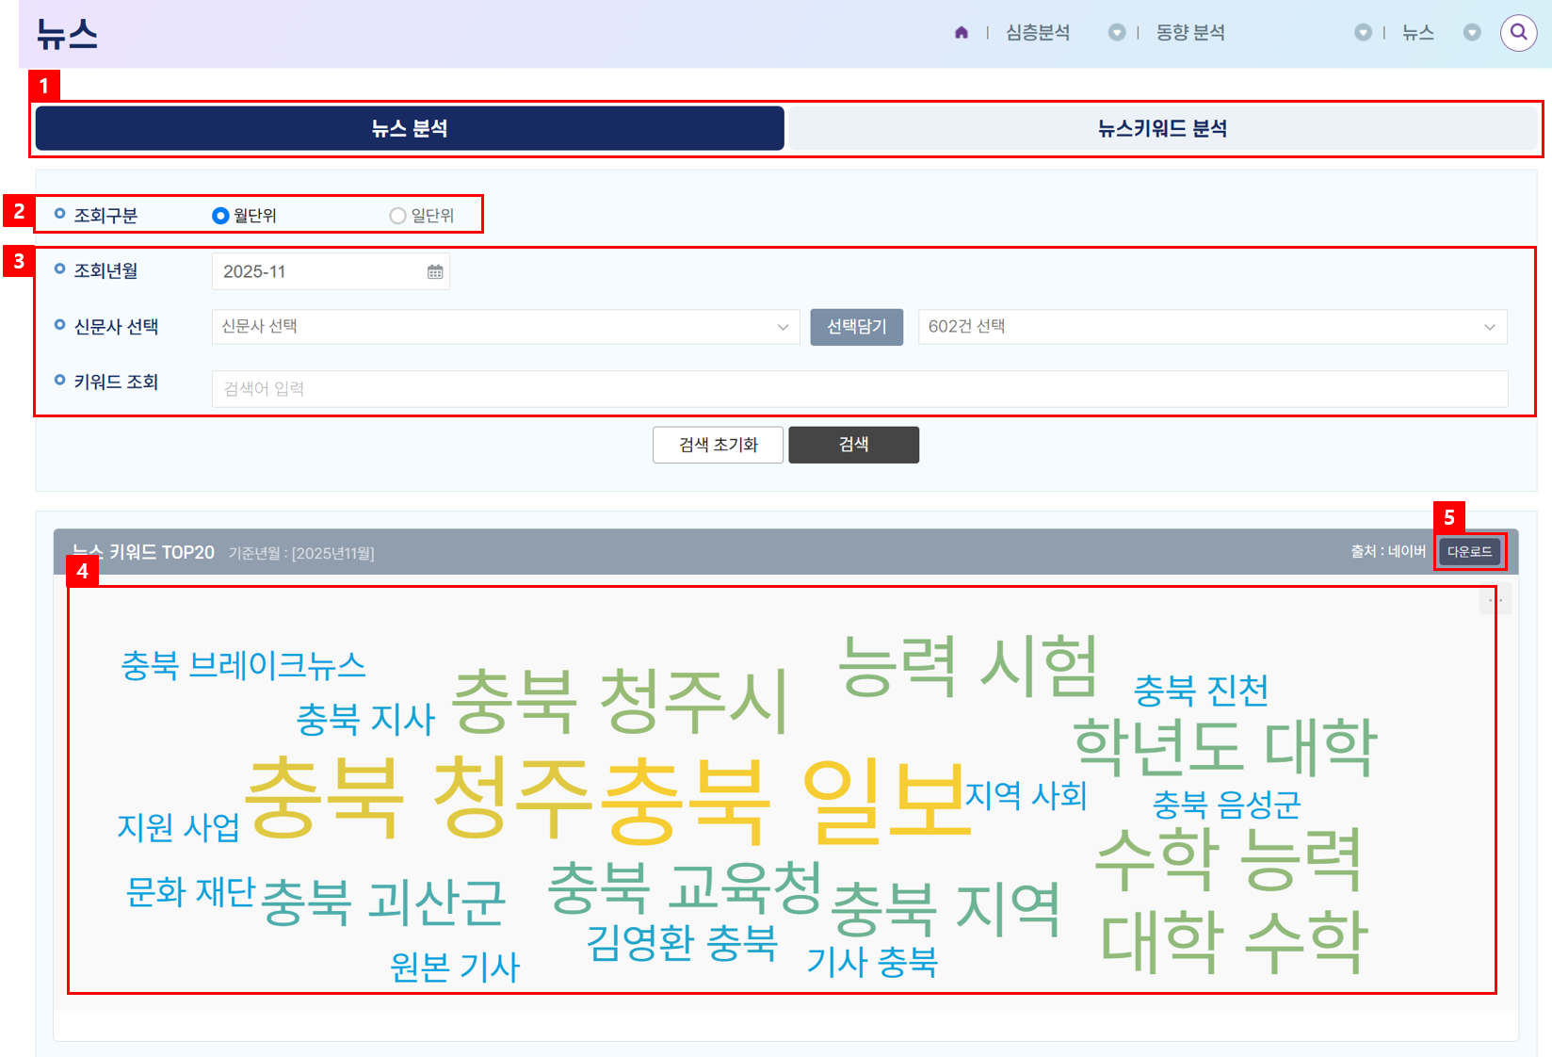Click the 키워드 조회 search input field

coord(859,389)
